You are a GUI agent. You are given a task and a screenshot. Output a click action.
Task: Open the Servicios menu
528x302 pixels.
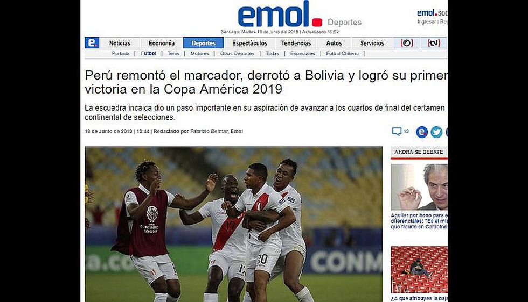coord(372,43)
